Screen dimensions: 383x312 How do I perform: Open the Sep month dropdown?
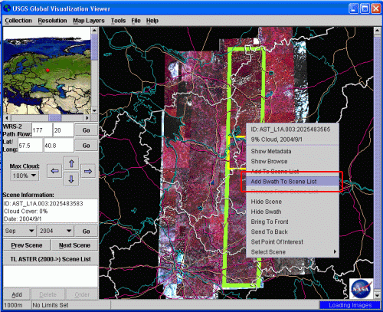coord(20,231)
